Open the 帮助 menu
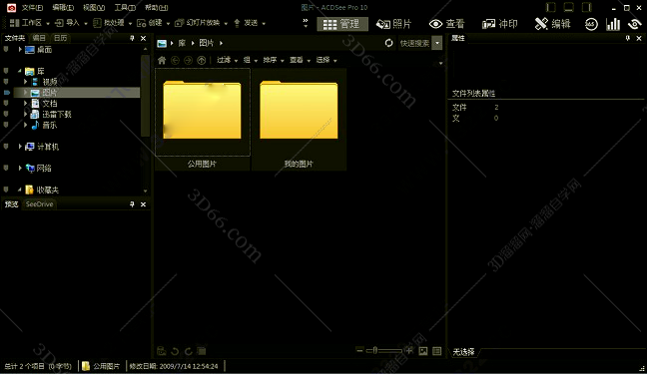647x374 pixels. click(157, 7)
